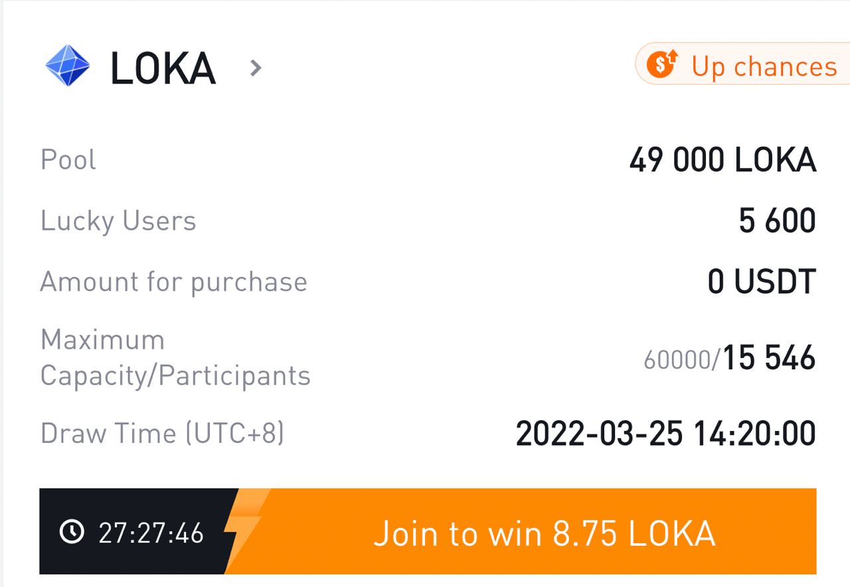850x587 pixels.
Task: Click the 5 600 lucky users value
Action: (x=777, y=221)
